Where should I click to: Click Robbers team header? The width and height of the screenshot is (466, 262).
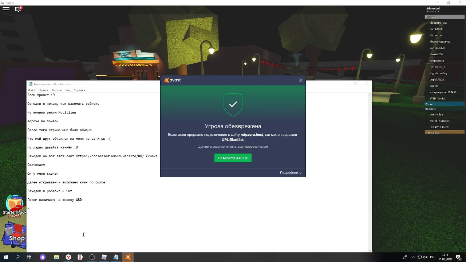445,109
